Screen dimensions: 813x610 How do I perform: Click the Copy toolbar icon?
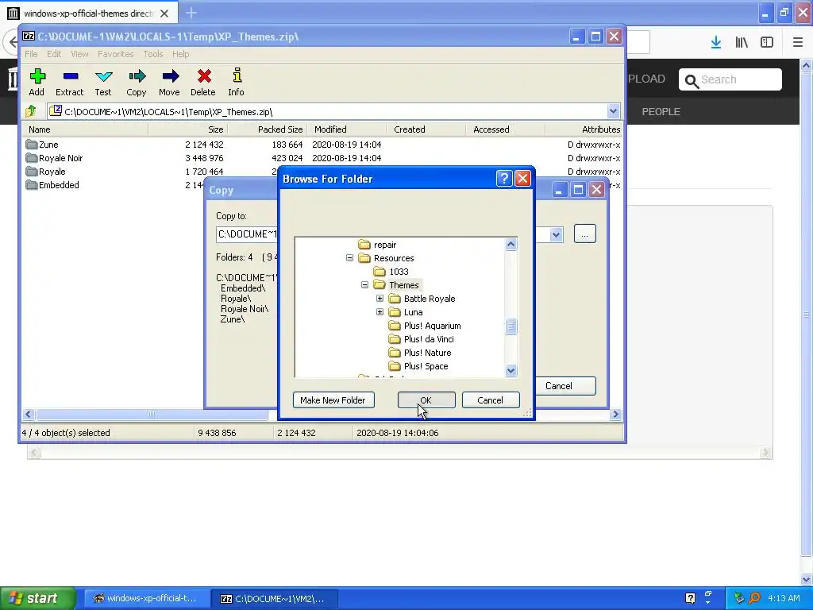(x=137, y=77)
